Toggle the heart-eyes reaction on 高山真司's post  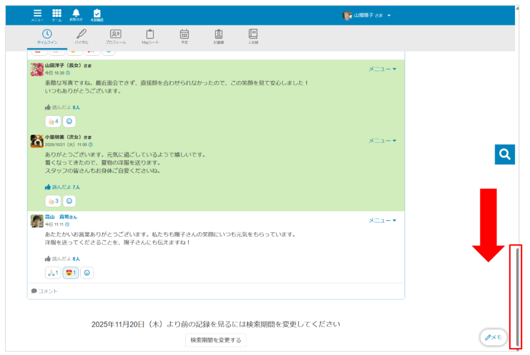69,272
